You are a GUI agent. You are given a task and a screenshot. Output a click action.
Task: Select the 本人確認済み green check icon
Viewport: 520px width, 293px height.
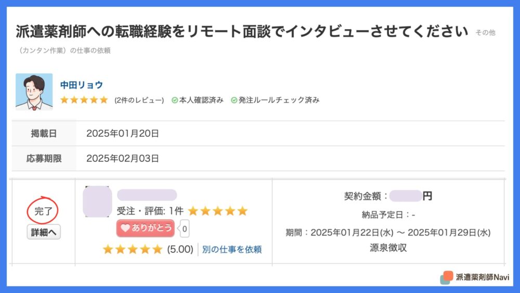[174, 100]
